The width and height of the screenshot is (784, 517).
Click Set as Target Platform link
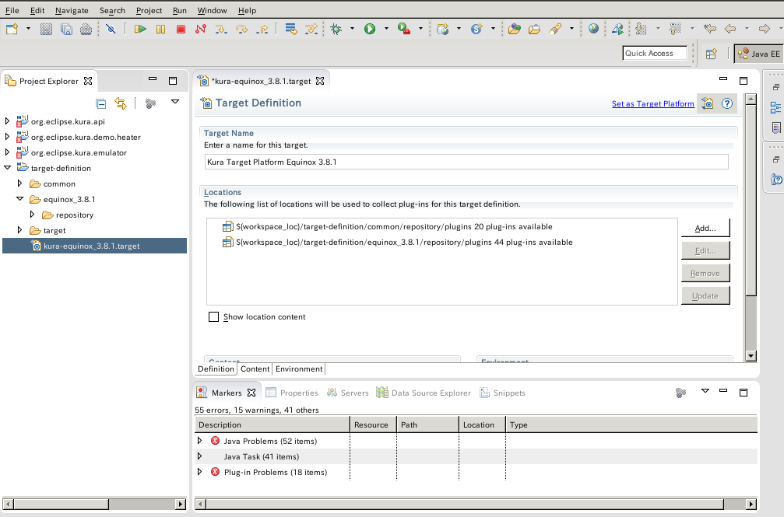(653, 104)
